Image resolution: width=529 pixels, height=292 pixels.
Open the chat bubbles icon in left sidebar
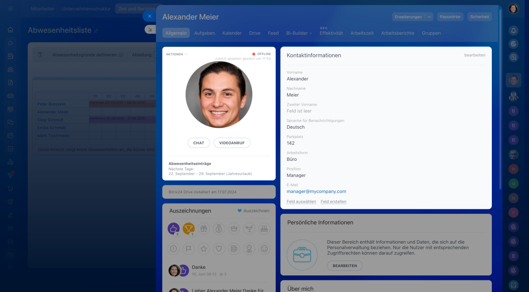pos(10,122)
